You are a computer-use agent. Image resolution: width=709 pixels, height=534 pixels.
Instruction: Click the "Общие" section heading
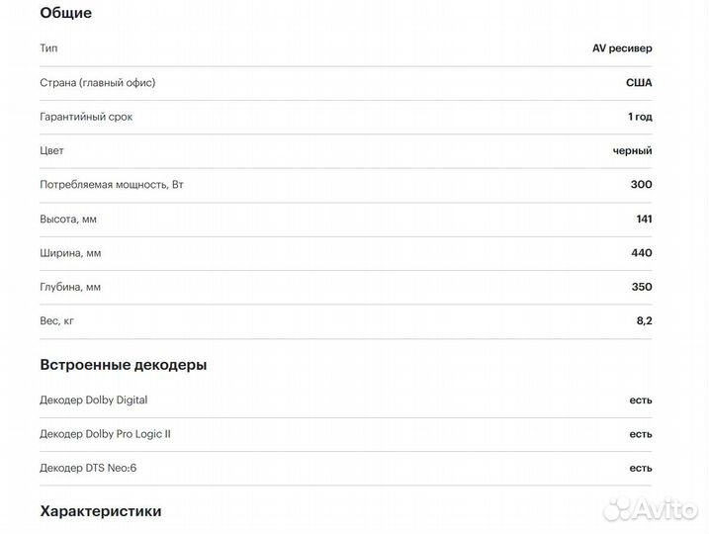click(66, 13)
